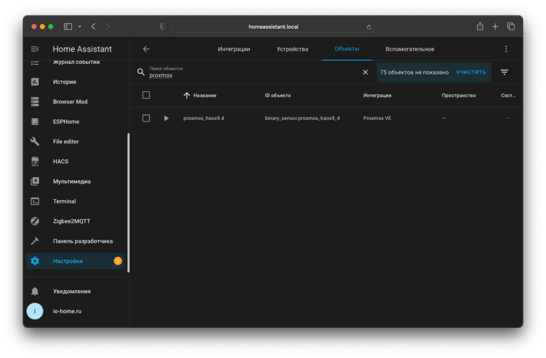Click the 75 объектов не показано text
The image size is (546, 358).
click(414, 72)
